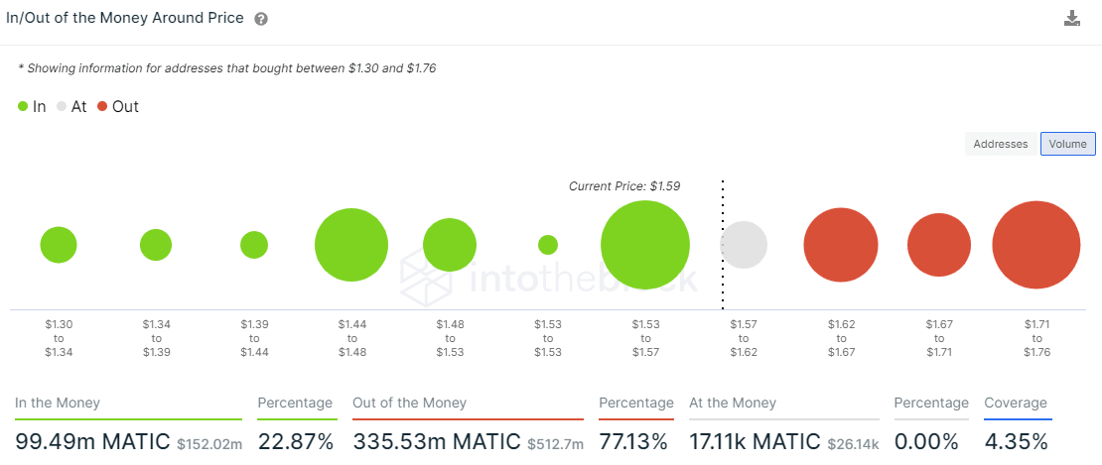
Task: Click the red bubble at $1.71 to $1.76
Action: 1035,245
